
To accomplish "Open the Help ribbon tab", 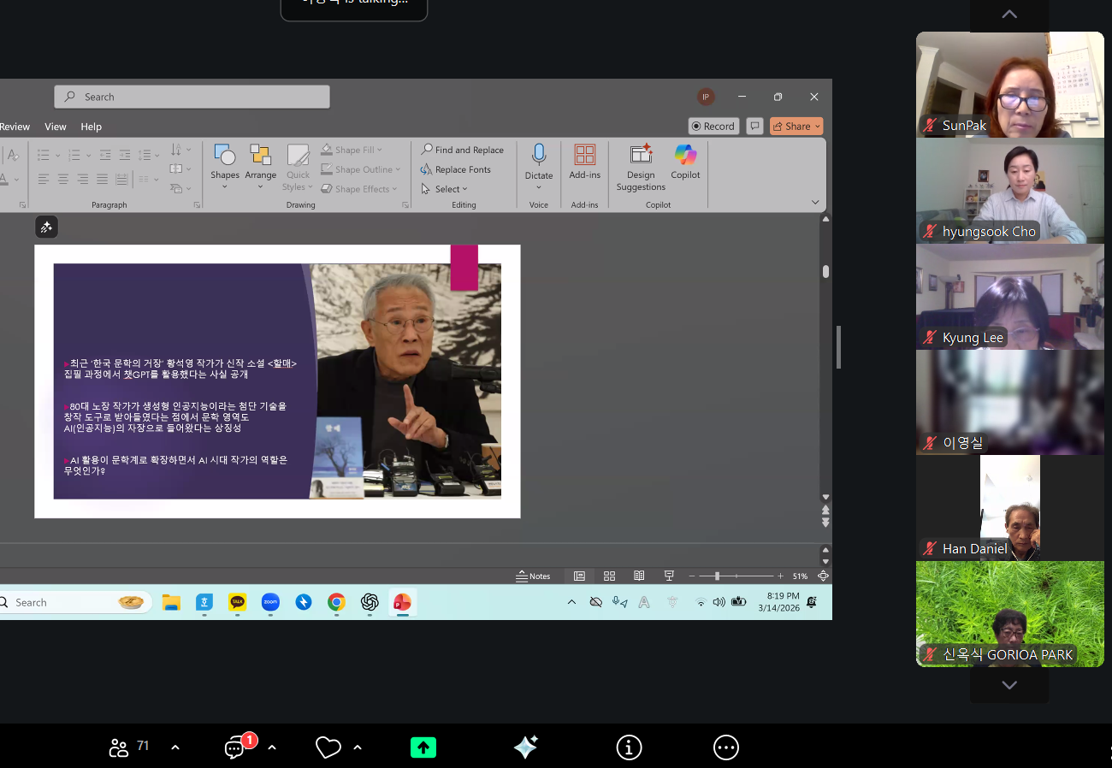I will coord(91,127).
